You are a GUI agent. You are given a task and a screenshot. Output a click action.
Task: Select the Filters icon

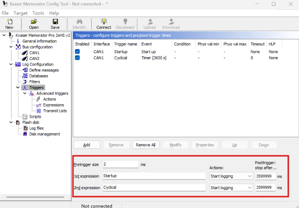25,82
